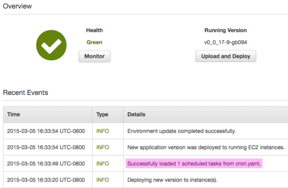Sort events by the Time column header
The height and width of the screenshot is (188, 288).
(14, 114)
